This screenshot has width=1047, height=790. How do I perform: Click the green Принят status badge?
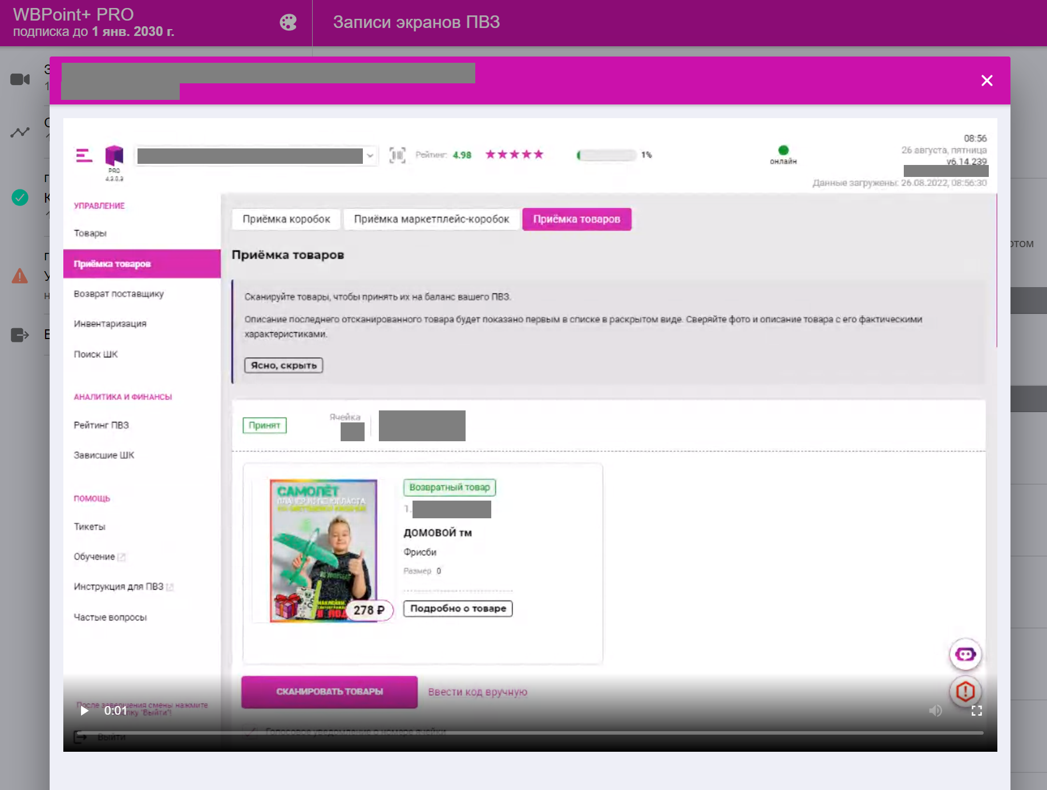(x=265, y=425)
